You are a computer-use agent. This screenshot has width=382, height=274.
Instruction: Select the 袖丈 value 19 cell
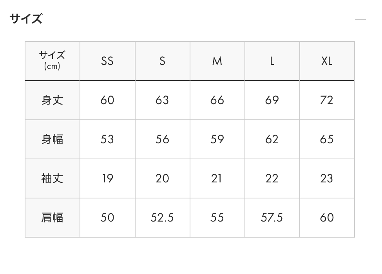(107, 178)
